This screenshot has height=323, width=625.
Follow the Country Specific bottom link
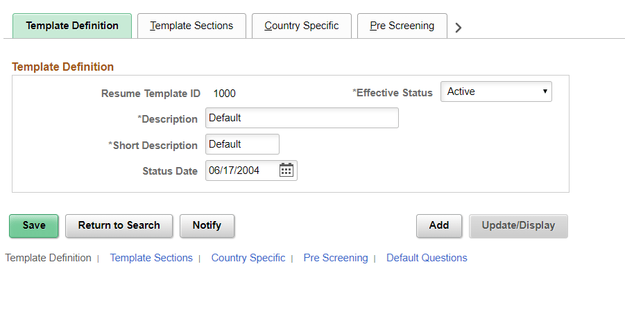tap(248, 258)
